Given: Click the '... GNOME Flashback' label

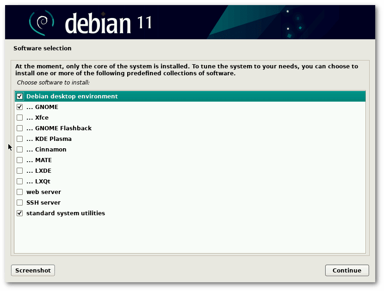Looking at the screenshot, I should click(x=59, y=128).
